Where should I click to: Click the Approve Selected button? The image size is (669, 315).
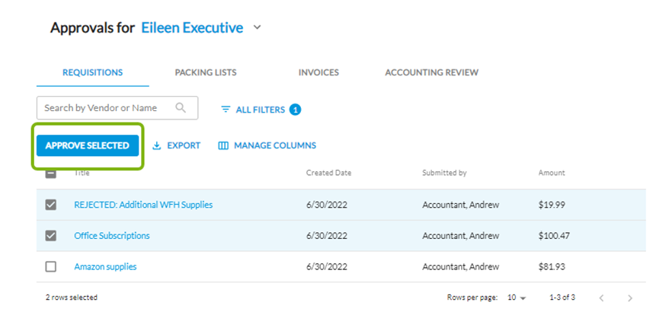[x=88, y=145]
